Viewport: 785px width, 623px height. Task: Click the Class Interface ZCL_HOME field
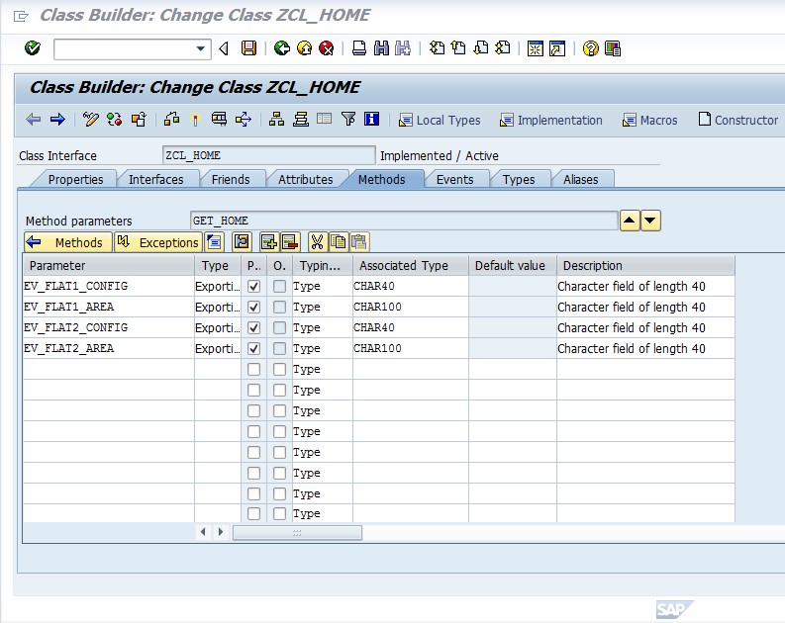pyautogui.click(x=269, y=155)
